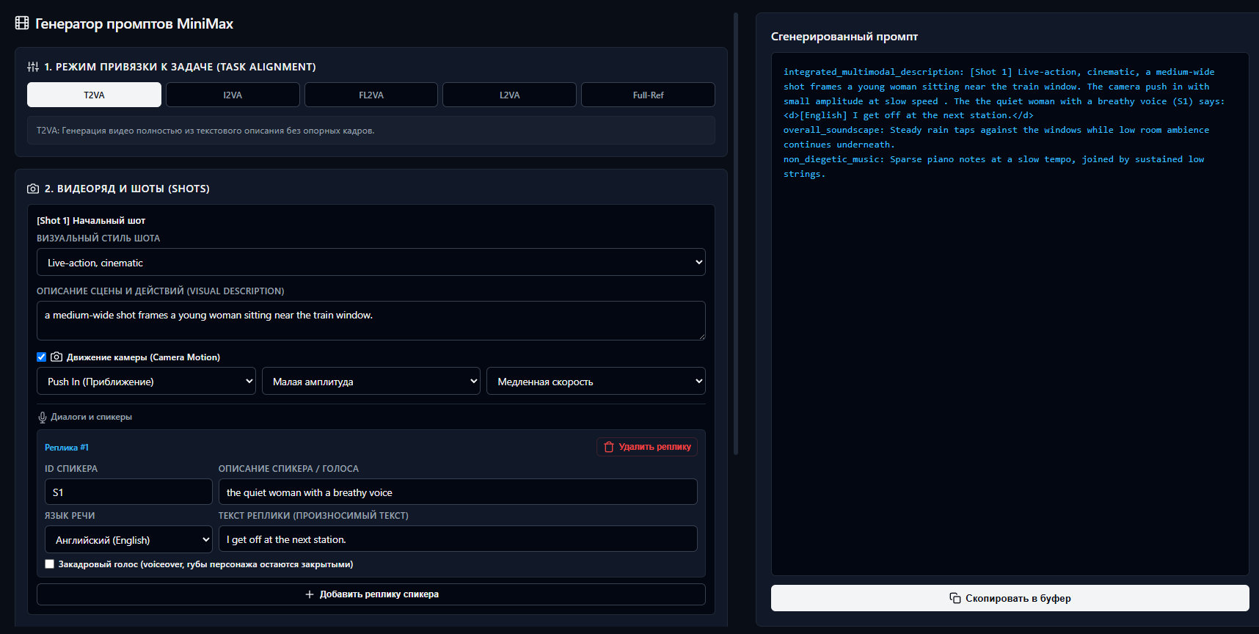The image size is (1259, 634).
Task: Click the speaker voice description field
Action: [x=458, y=492]
